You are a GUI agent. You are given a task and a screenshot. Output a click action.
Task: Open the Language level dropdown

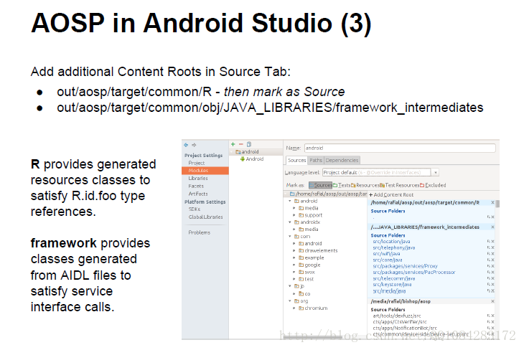(x=435, y=173)
